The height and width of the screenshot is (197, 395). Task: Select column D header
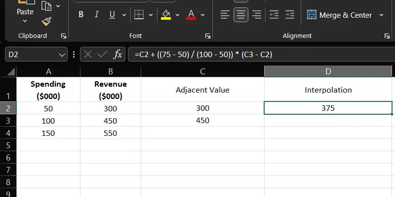click(x=328, y=71)
